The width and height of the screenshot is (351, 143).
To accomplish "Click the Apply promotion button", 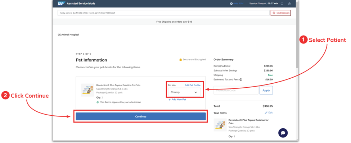I will tap(266, 91).
